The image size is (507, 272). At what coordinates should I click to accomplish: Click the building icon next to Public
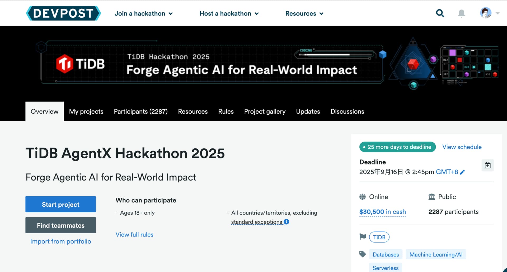[x=431, y=197]
